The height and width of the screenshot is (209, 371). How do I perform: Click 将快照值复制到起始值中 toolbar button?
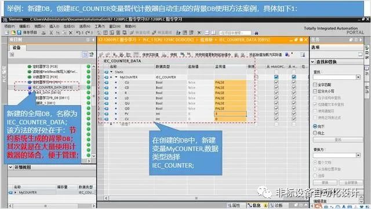tap(213, 54)
